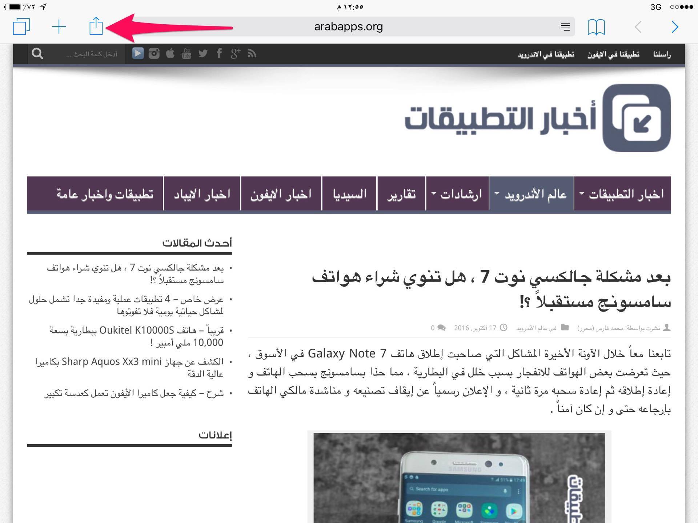The height and width of the screenshot is (523, 698).
Task: Click the comments bubble icon under the headline
Action: (441, 328)
